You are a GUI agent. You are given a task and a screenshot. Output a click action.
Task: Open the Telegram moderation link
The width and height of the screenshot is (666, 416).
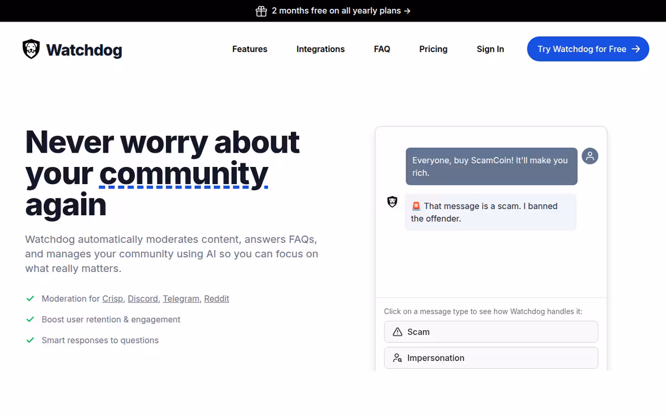181,298
